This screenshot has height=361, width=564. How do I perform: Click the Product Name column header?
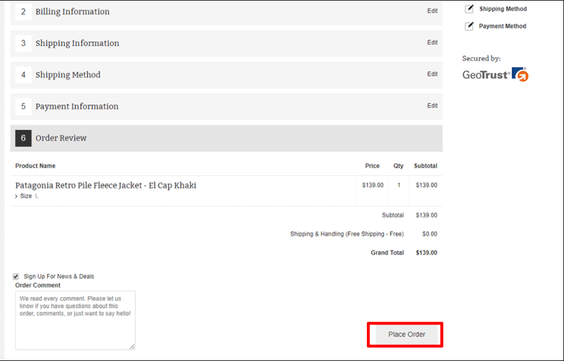tap(35, 166)
